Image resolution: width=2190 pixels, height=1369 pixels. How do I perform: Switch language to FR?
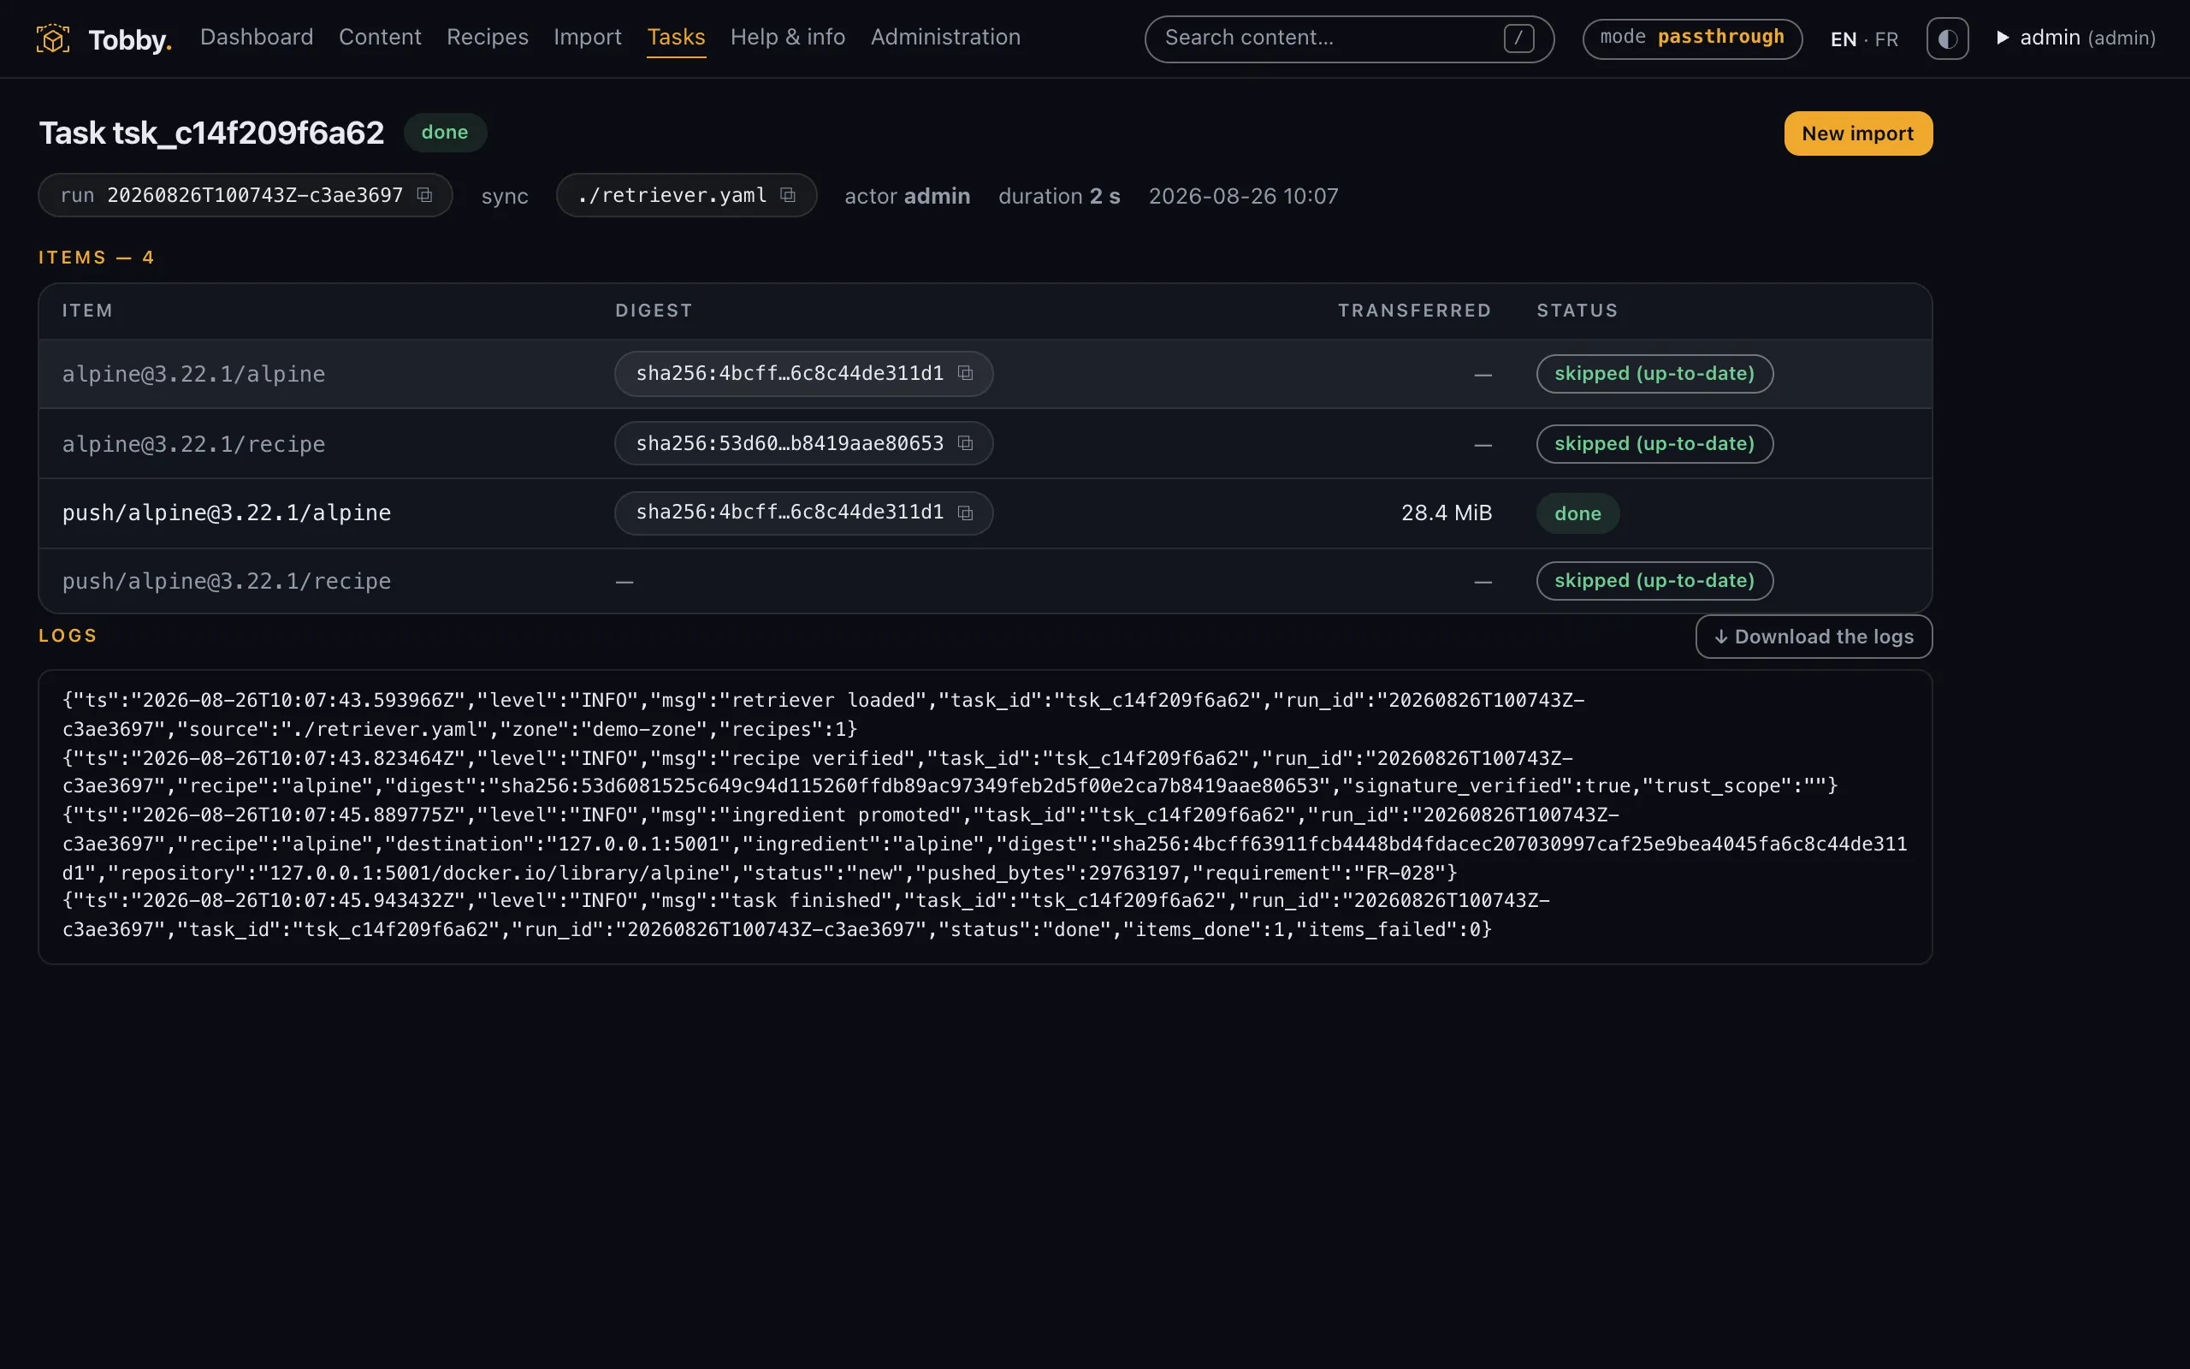pos(1886,39)
